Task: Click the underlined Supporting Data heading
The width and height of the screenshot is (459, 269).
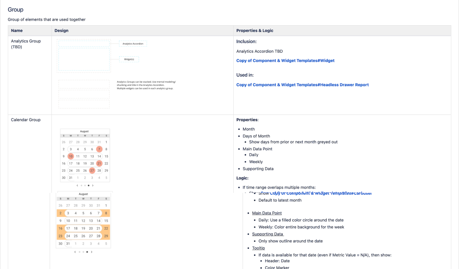Action: click(x=267, y=234)
